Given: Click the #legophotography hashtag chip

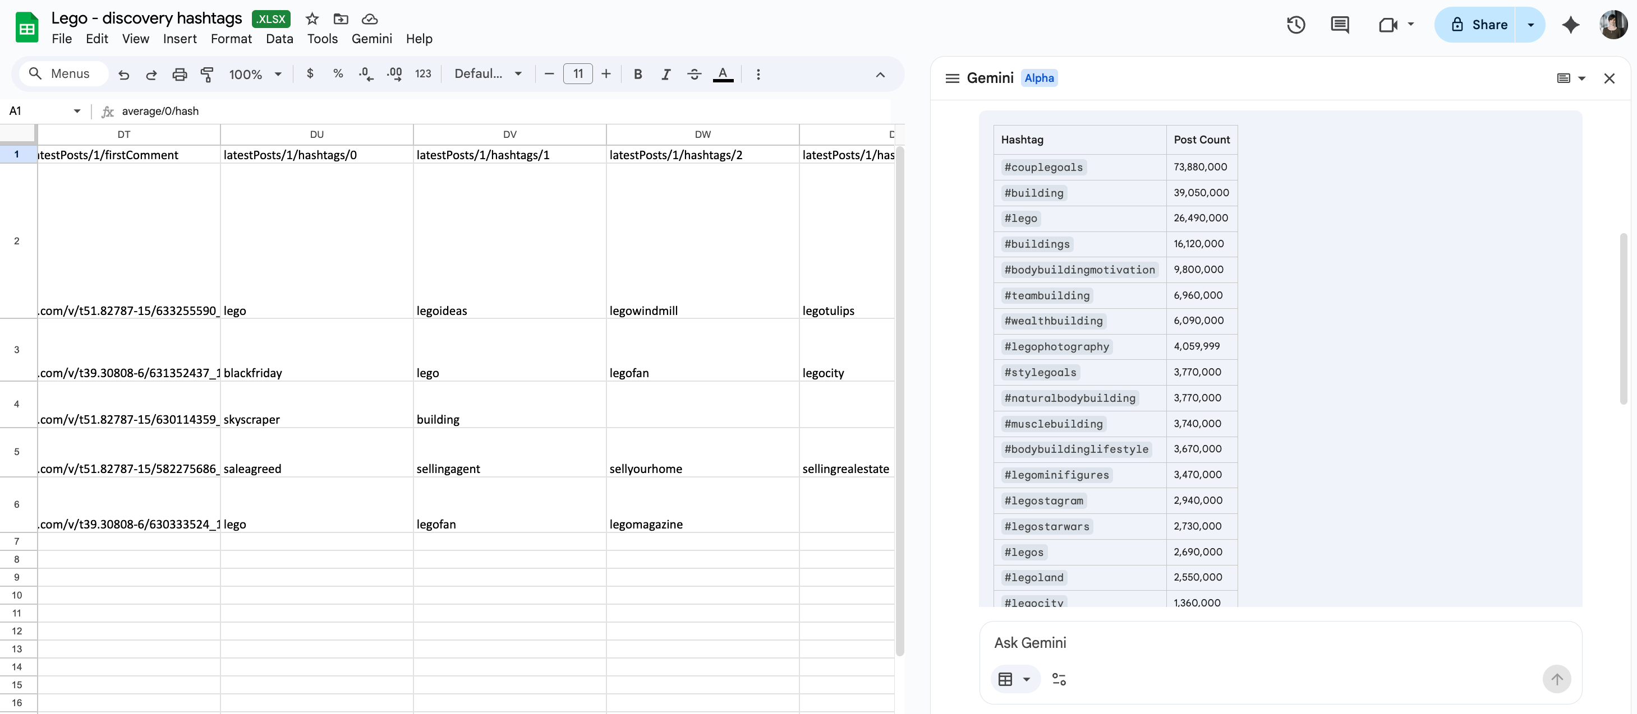Looking at the screenshot, I should pos(1056,346).
